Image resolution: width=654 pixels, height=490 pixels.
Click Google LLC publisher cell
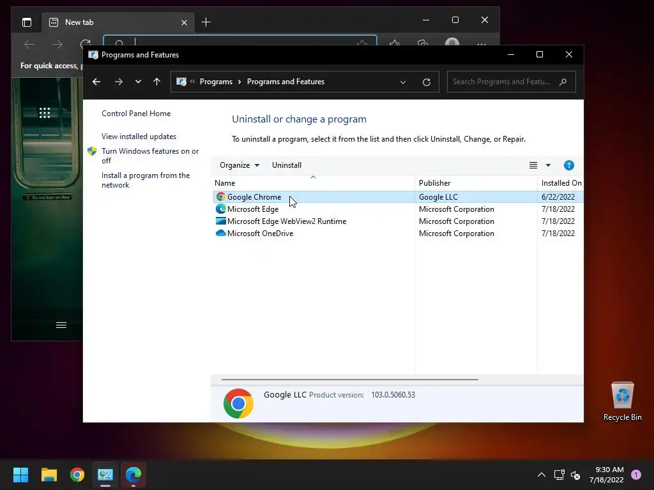point(438,197)
